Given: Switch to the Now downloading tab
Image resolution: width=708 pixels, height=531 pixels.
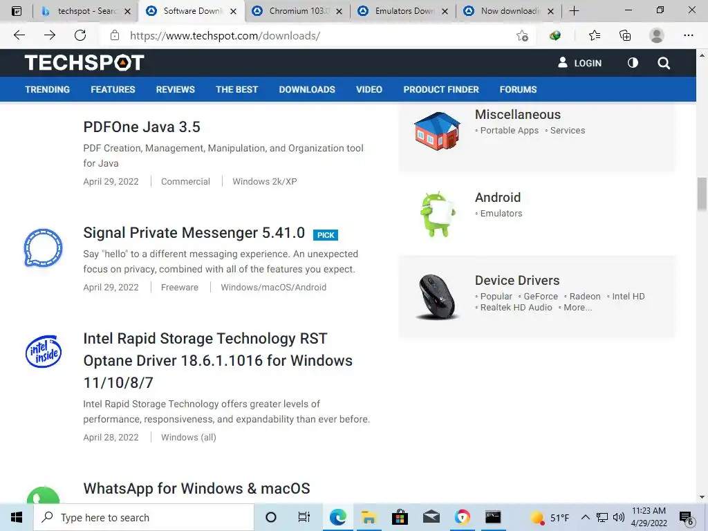Looking at the screenshot, I should click(x=510, y=11).
